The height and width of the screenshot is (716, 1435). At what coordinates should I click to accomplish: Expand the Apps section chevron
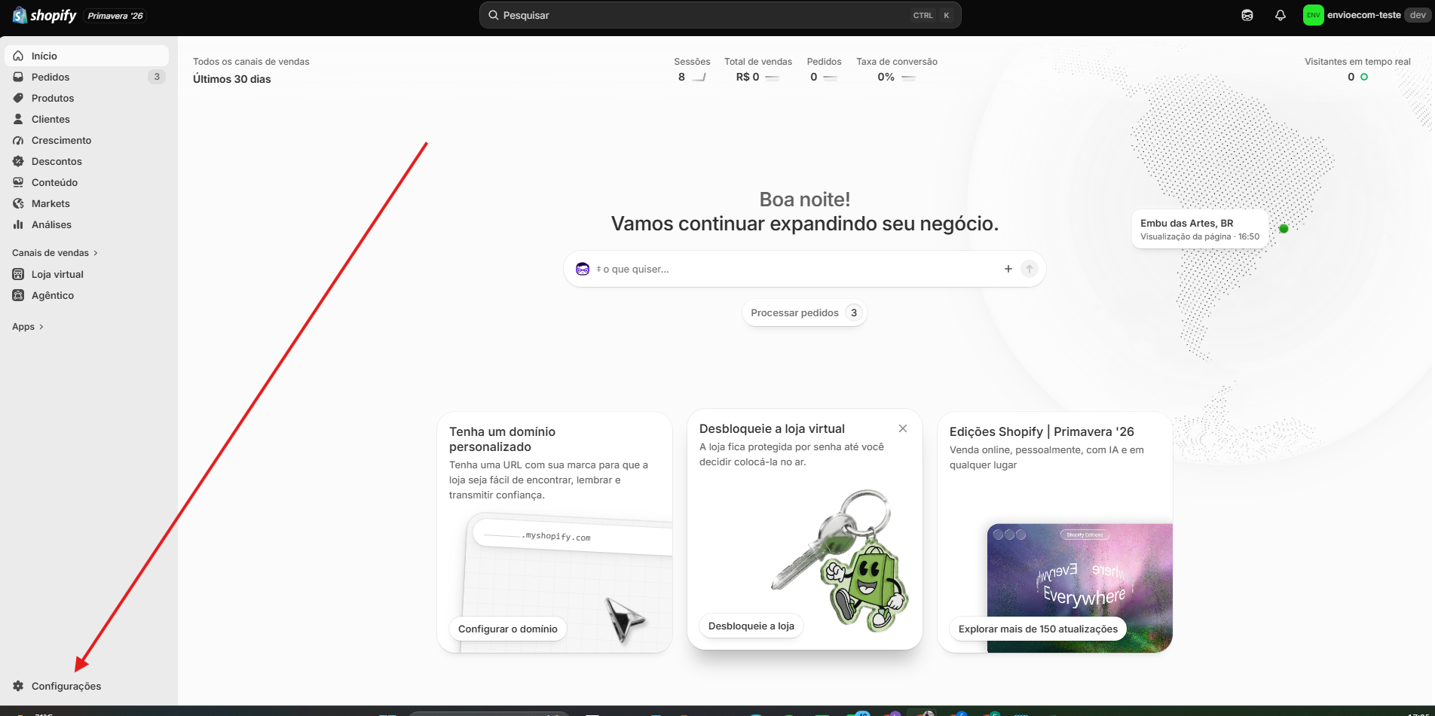click(x=41, y=327)
